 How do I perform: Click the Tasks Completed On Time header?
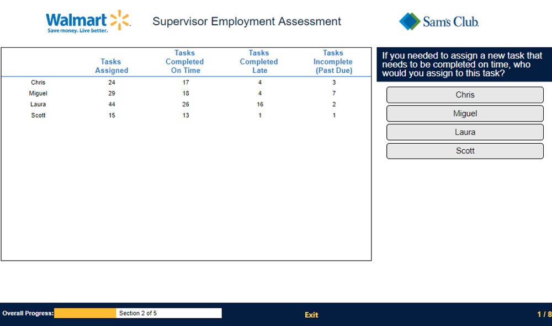185,62
